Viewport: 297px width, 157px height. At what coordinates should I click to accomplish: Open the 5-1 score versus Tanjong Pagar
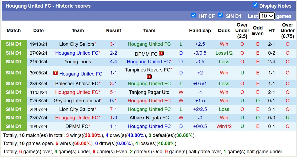click(x=114, y=92)
